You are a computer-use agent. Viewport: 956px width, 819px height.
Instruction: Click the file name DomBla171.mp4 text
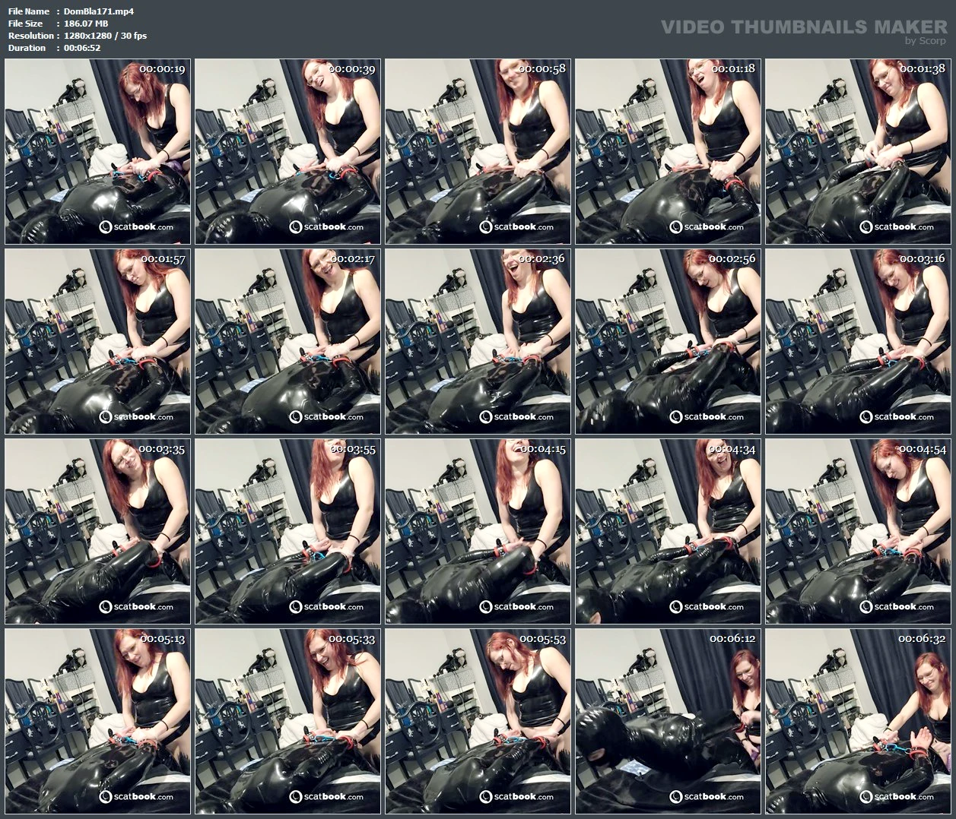[x=99, y=11]
